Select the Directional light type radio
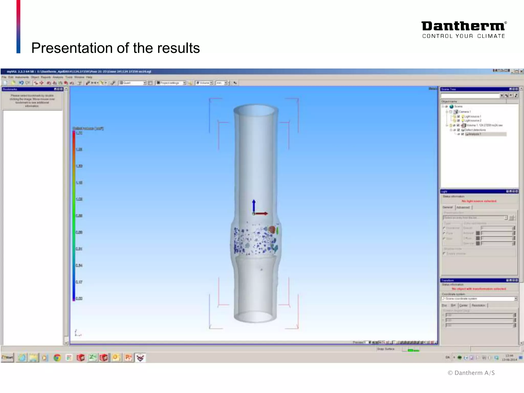 point(444,228)
